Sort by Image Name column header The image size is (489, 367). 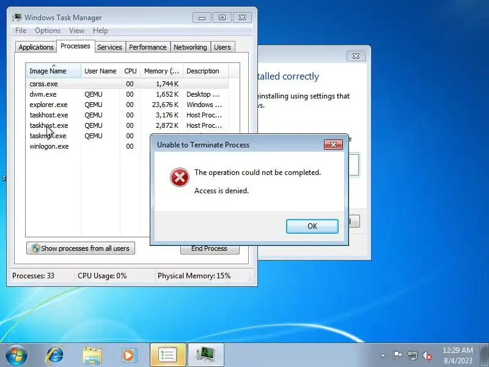(x=54, y=71)
